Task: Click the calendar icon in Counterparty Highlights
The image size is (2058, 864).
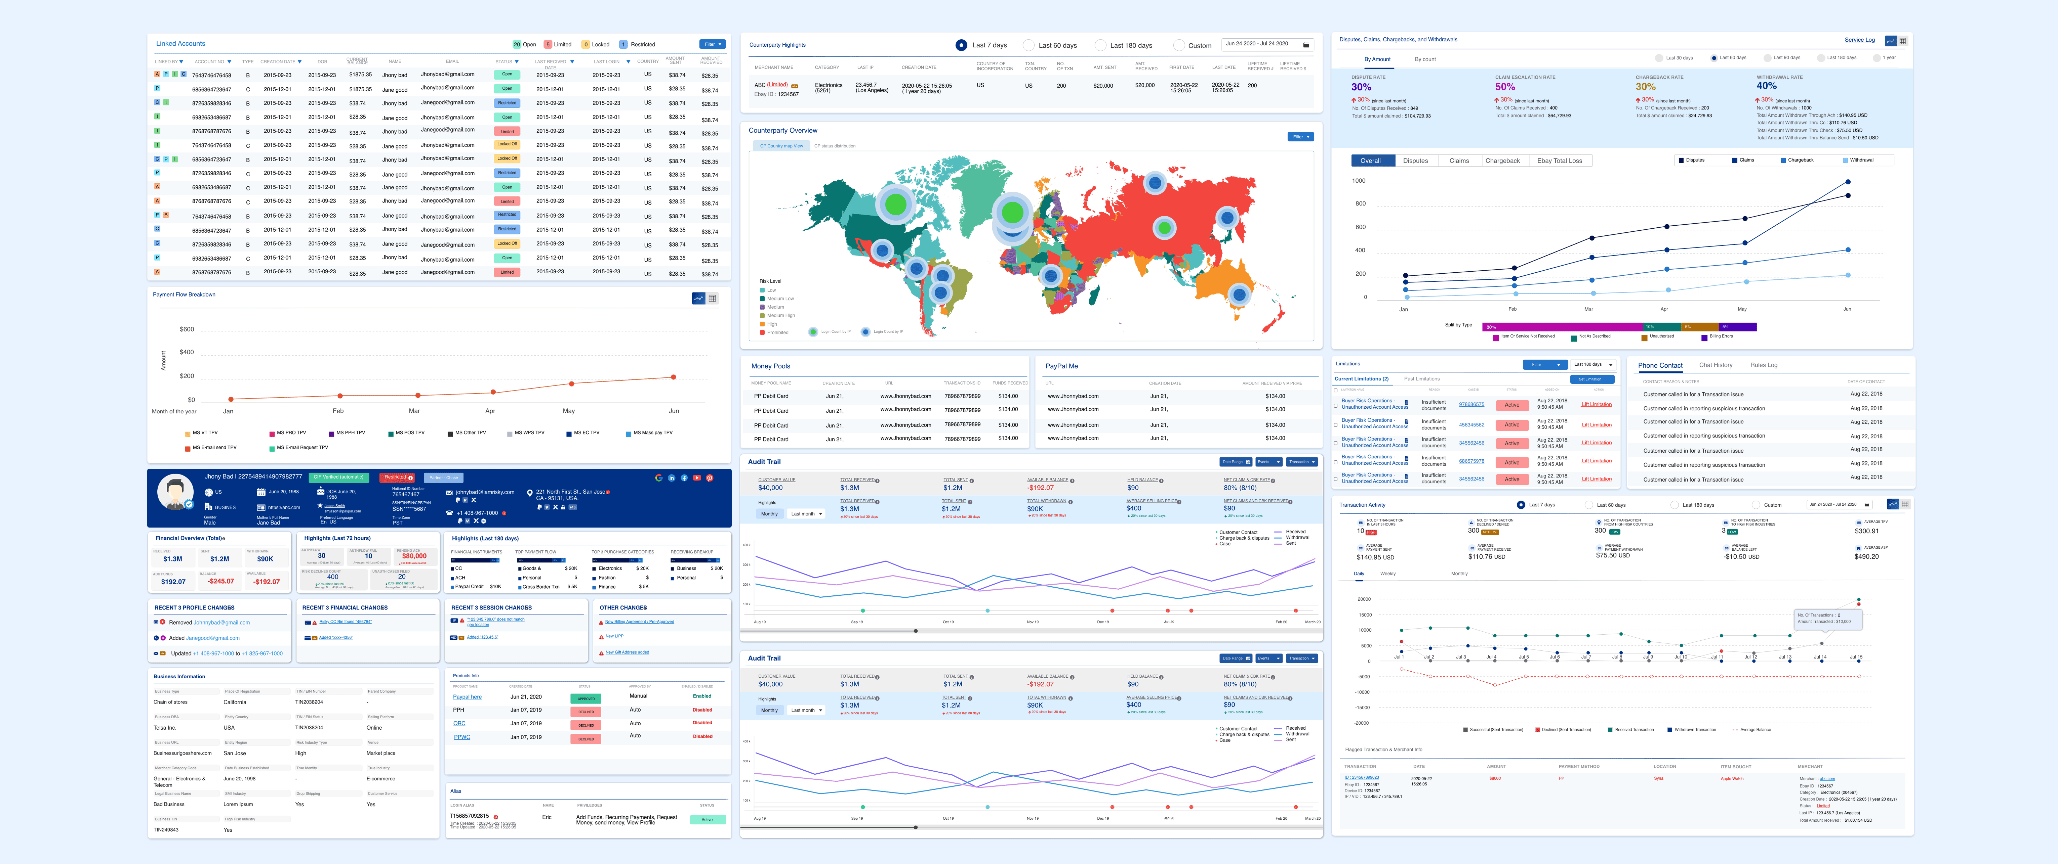Action: (x=1308, y=45)
